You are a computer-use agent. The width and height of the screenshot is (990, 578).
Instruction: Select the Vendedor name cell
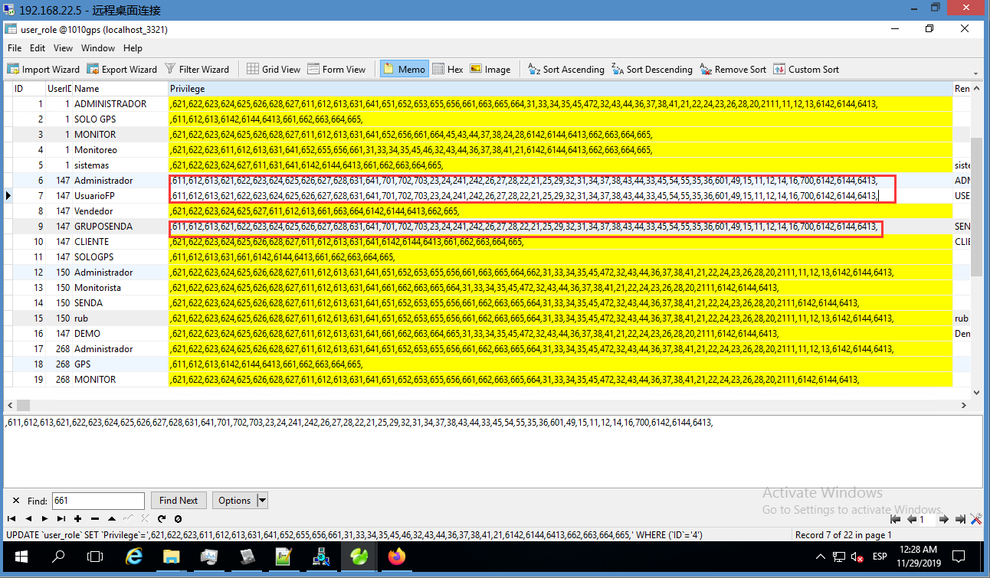tap(120, 211)
